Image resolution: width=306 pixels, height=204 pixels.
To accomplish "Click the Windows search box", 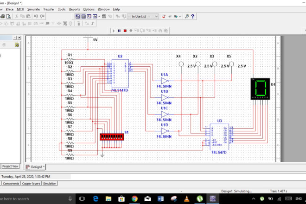I will tap(37, 199).
